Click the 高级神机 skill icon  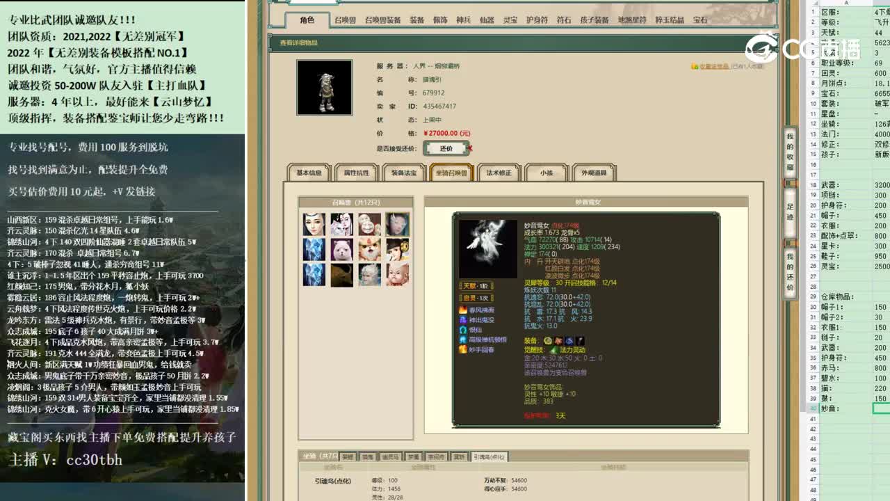pos(463,340)
